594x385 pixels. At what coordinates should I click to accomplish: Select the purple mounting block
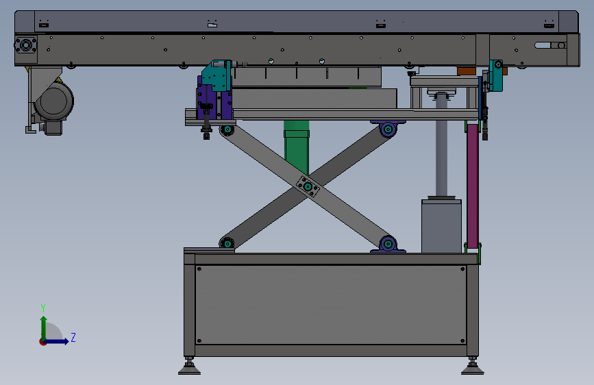coord(214,98)
